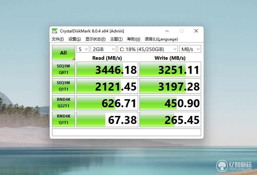Click the RND4K Q32T1 write result 450.90

tap(170, 103)
